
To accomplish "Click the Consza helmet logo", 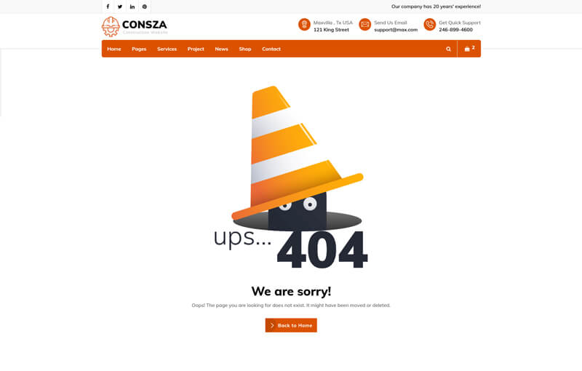I will pyautogui.click(x=111, y=27).
